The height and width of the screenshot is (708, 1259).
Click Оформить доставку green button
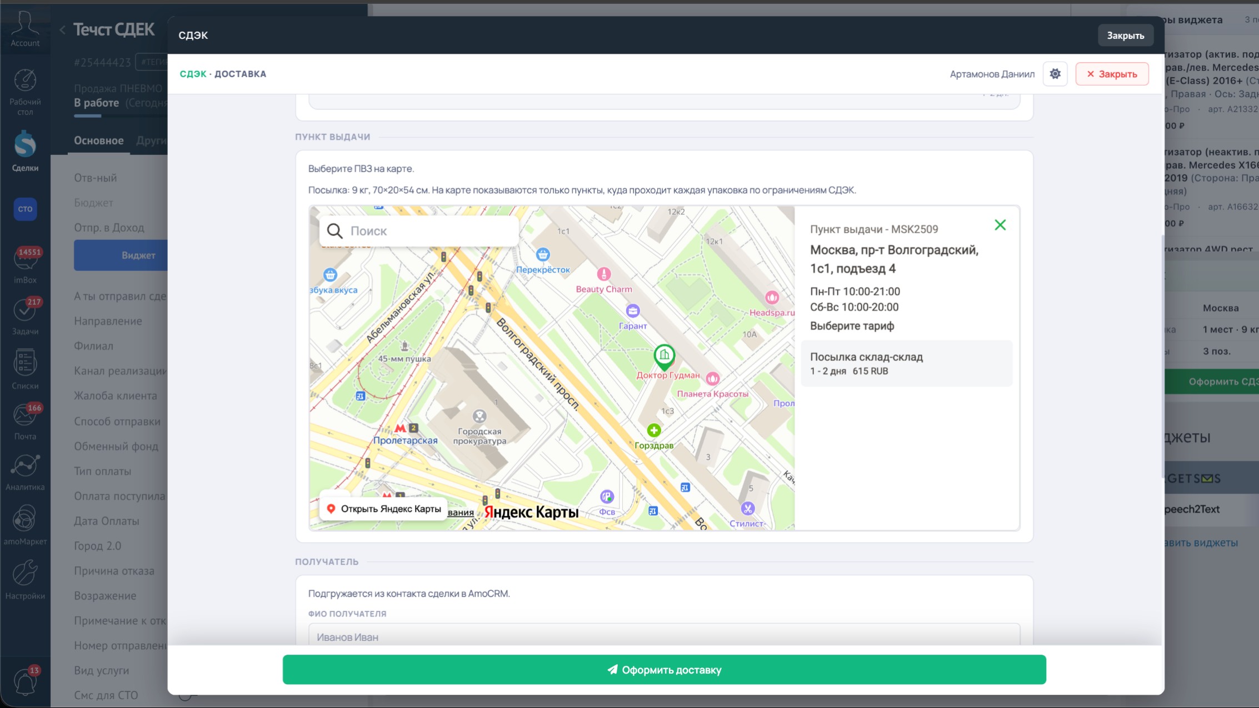pyautogui.click(x=664, y=670)
